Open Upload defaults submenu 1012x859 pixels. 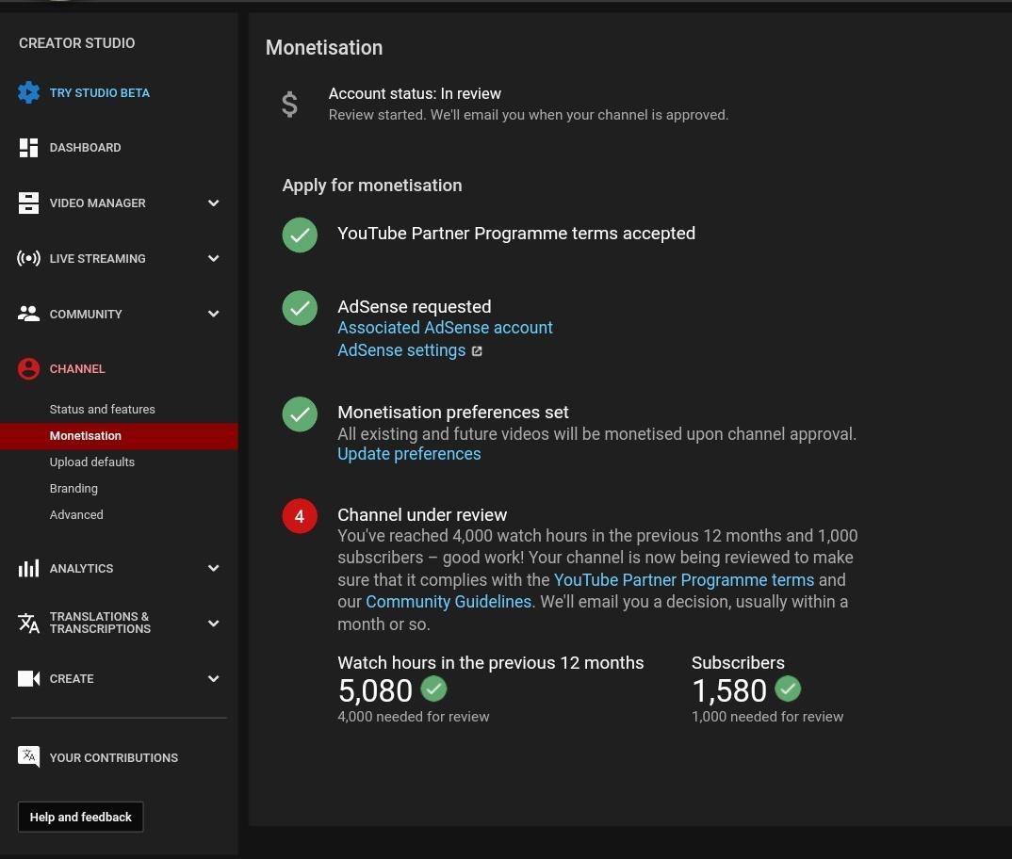[92, 462]
